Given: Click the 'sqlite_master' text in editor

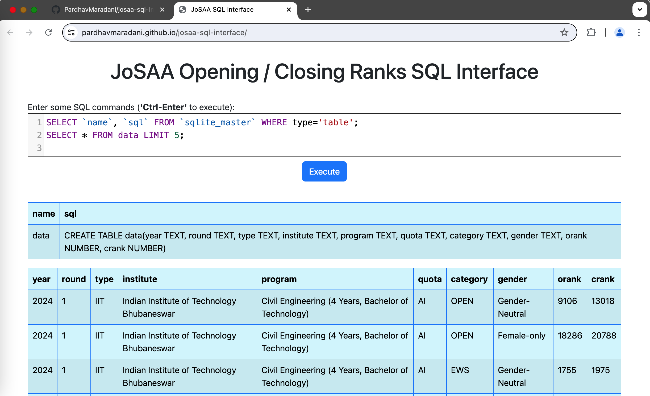Looking at the screenshot, I should [x=218, y=122].
